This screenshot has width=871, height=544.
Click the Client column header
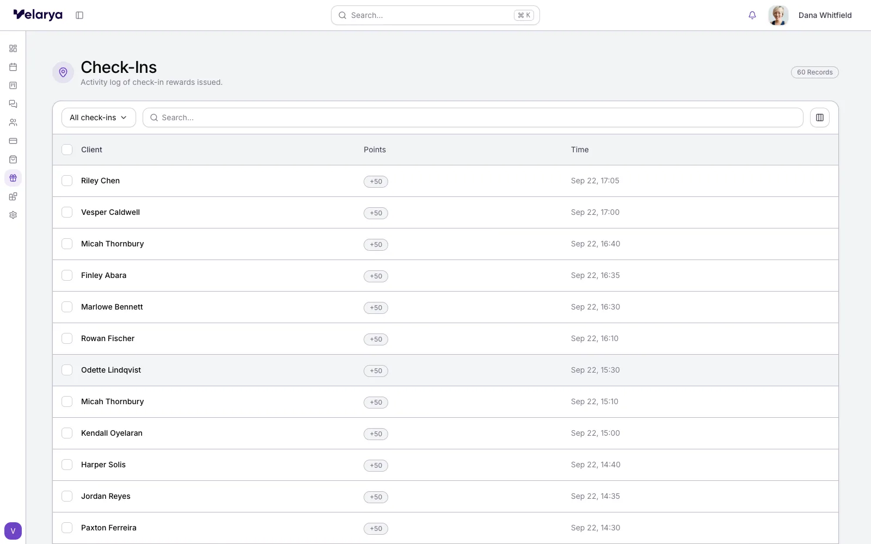coord(91,150)
